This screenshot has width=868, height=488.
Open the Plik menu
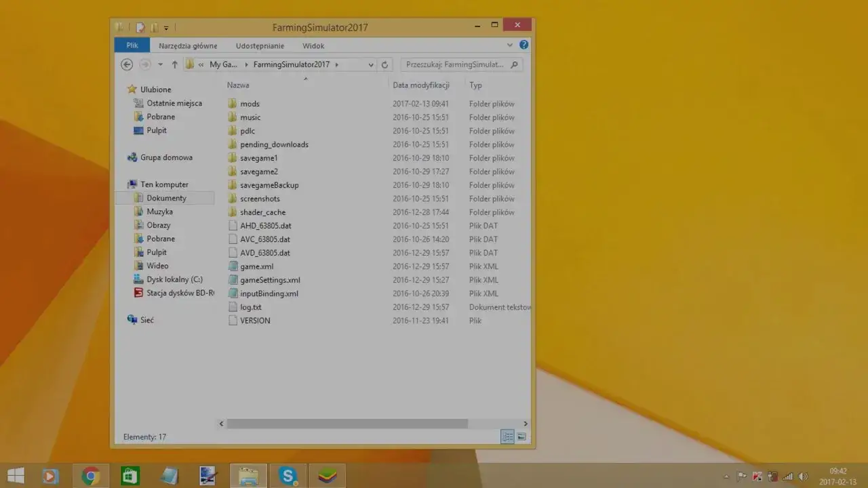point(131,45)
